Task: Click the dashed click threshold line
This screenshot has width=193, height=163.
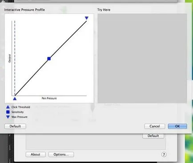Action: (x=15, y=58)
